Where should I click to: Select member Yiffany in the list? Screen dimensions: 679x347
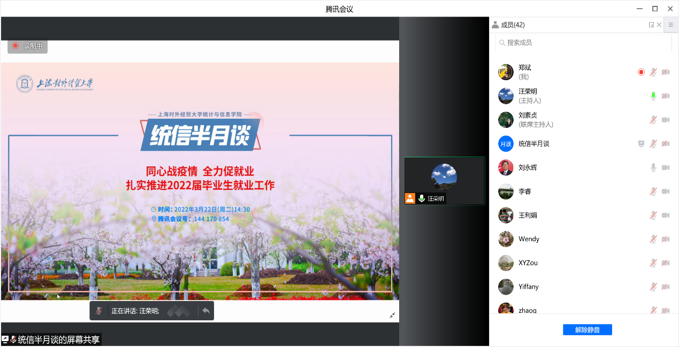pos(528,287)
